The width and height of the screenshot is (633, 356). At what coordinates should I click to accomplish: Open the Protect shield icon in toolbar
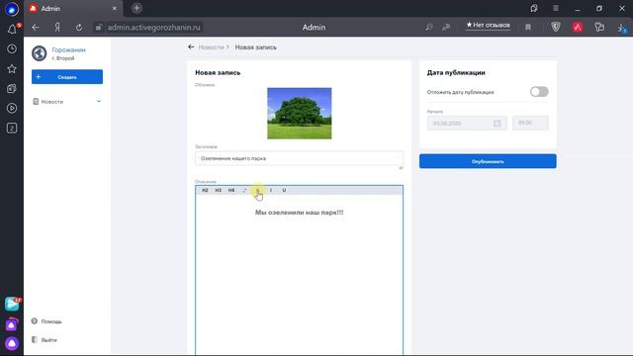tap(556, 27)
